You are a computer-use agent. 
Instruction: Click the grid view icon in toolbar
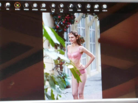point(8,5)
